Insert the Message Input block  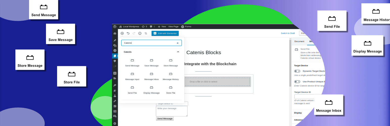click(x=132, y=77)
